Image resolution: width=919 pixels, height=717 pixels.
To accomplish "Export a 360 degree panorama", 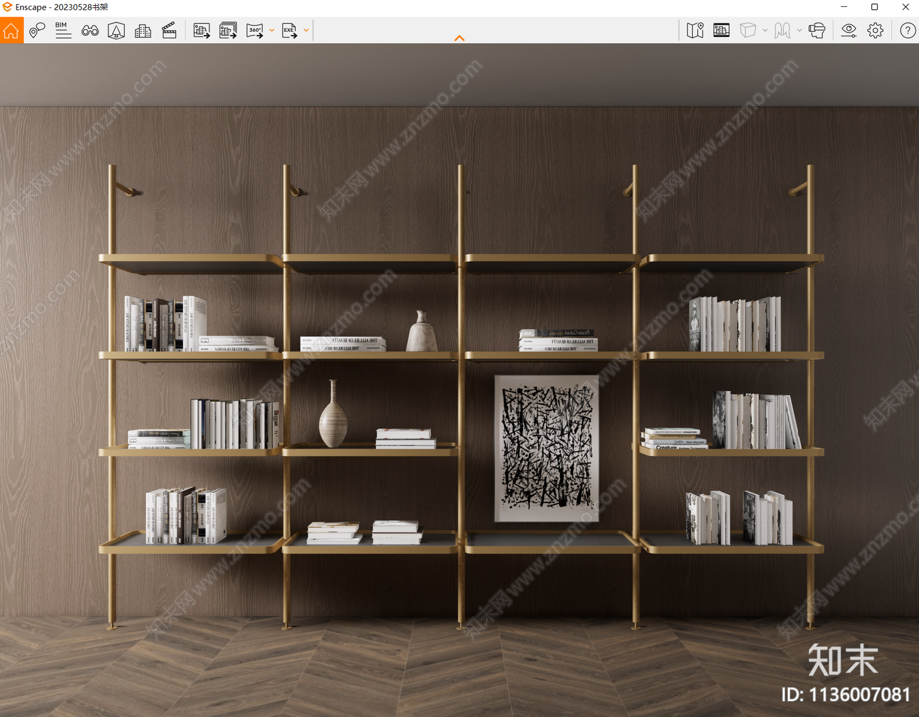I will tap(254, 30).
